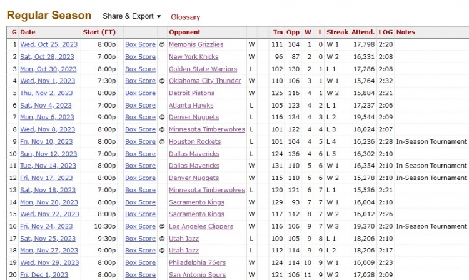469x280 pixels.
Task: Click the Los Angeles Clippers opponent link
Action: (200, 226)
